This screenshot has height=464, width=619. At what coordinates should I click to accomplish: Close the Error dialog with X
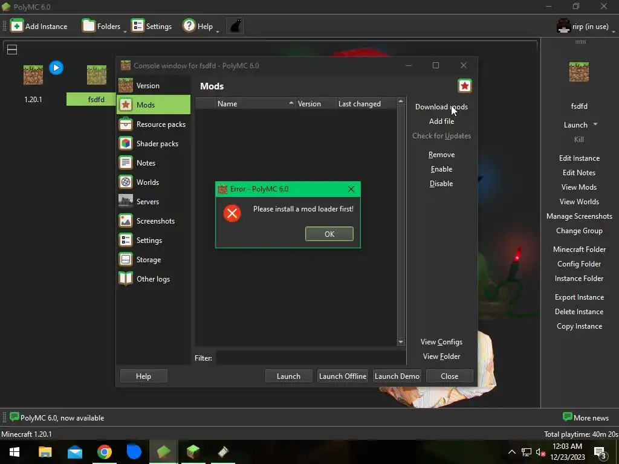click(x=351, y=189)
